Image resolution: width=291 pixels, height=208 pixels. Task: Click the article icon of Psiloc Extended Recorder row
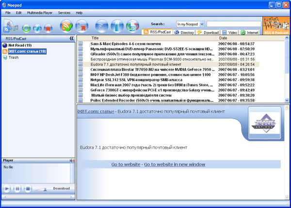[81, 101]
